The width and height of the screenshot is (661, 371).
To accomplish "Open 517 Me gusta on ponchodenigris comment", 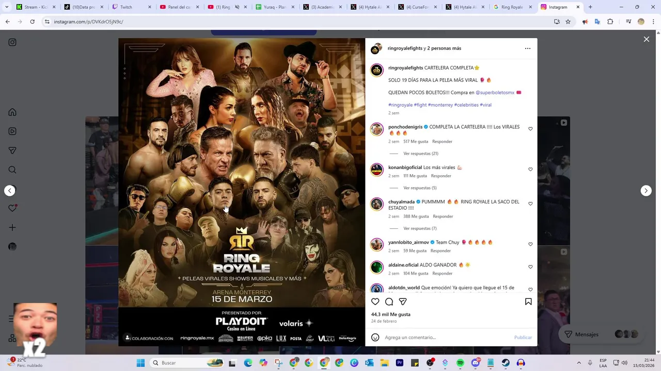I will coord(416,141).
